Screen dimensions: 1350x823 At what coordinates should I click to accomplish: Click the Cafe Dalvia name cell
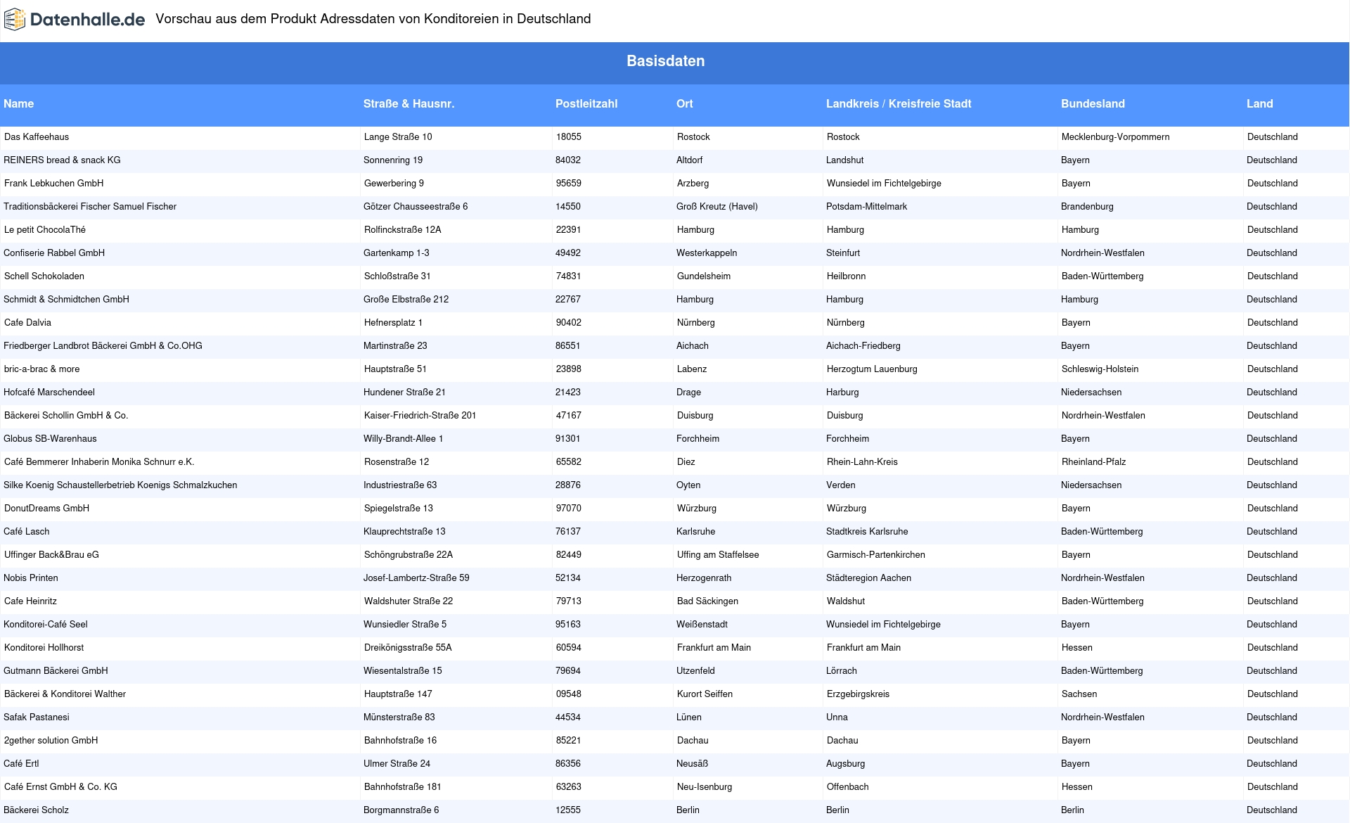[x=28, y=323]
